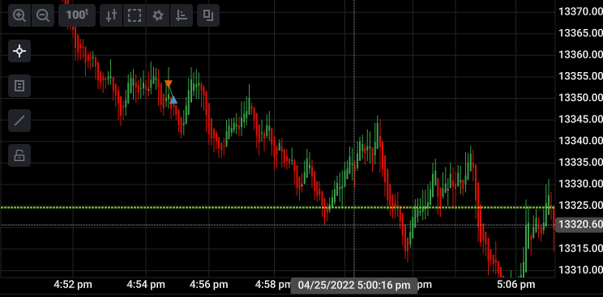This screenshot has height=297, width=603.
Task: Click the 13340.00 price axis label
Action: (x=580, y=141)
